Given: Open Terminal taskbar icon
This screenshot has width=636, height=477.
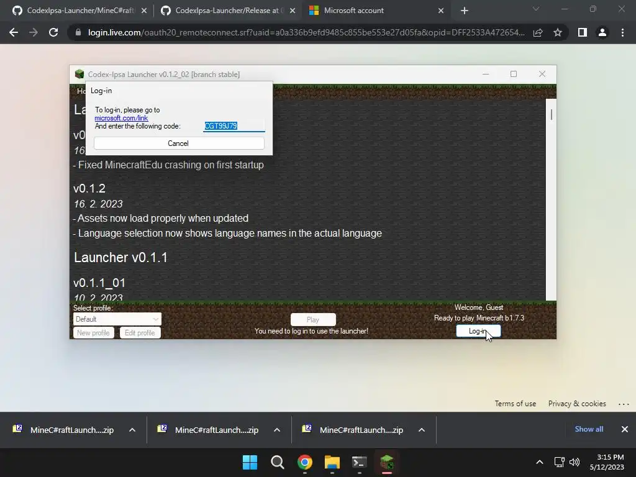Looking at the screenshot, I should pyautogui.click(x=360, y=462).
